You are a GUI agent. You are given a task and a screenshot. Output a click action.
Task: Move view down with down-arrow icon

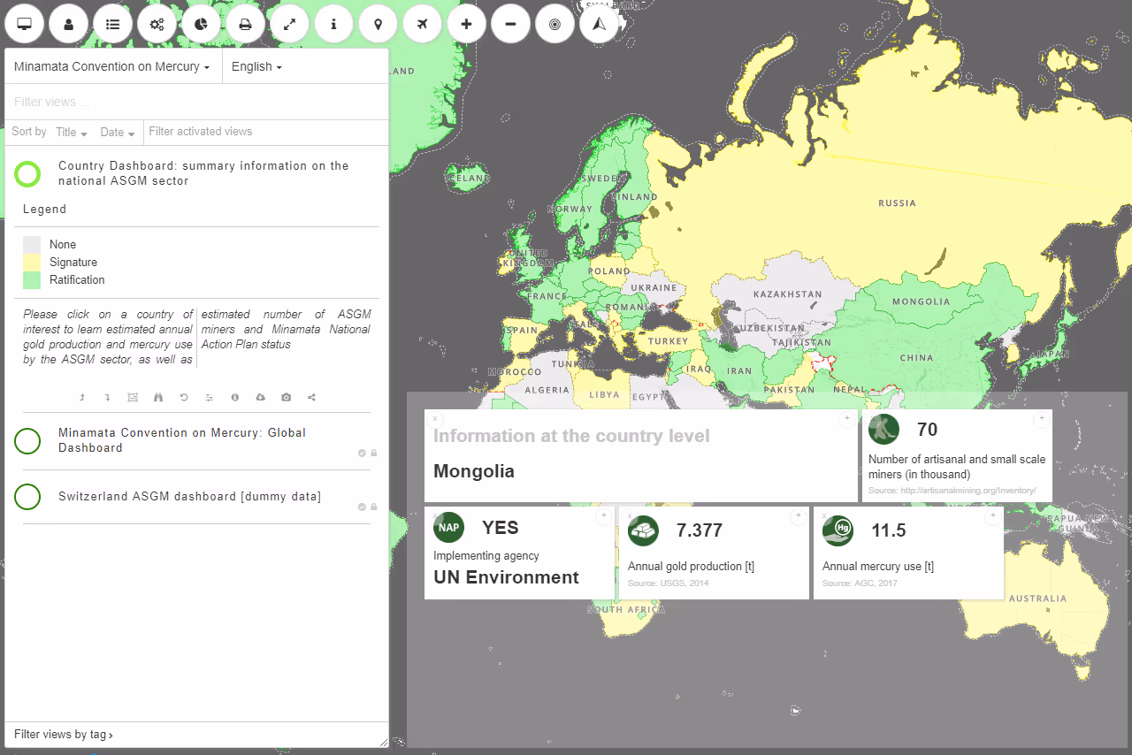(107, 398)
